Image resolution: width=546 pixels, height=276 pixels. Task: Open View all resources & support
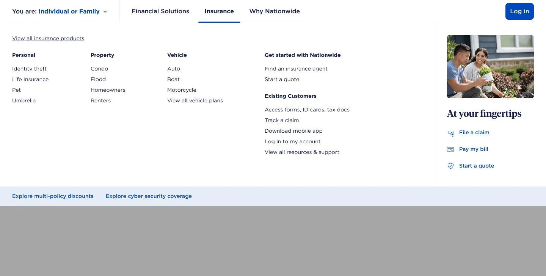click(x=302, y=152)
